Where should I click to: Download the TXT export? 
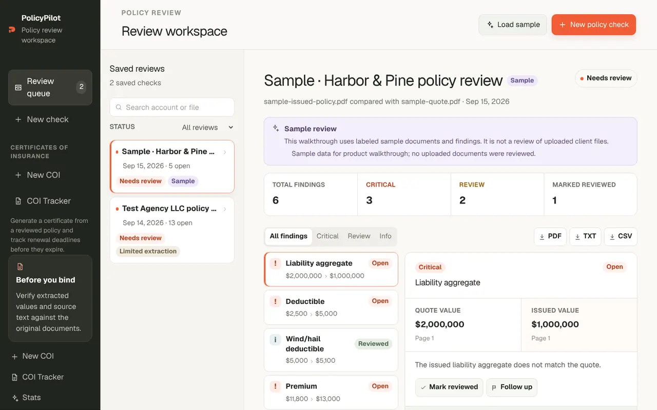pos(585,236)
